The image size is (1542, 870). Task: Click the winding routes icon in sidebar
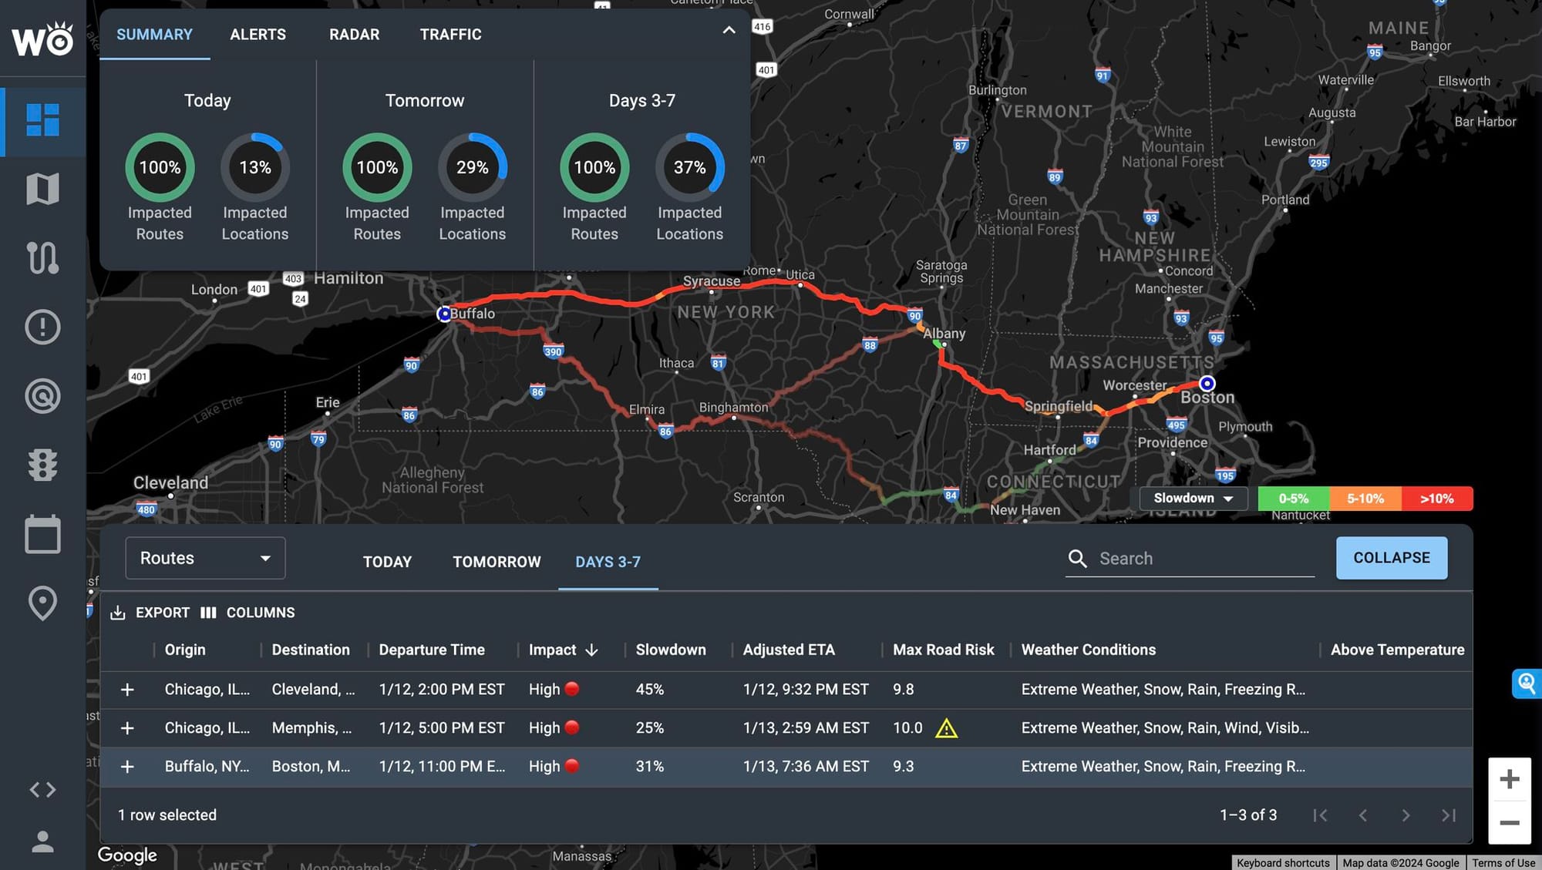click(x=42, y=257)
